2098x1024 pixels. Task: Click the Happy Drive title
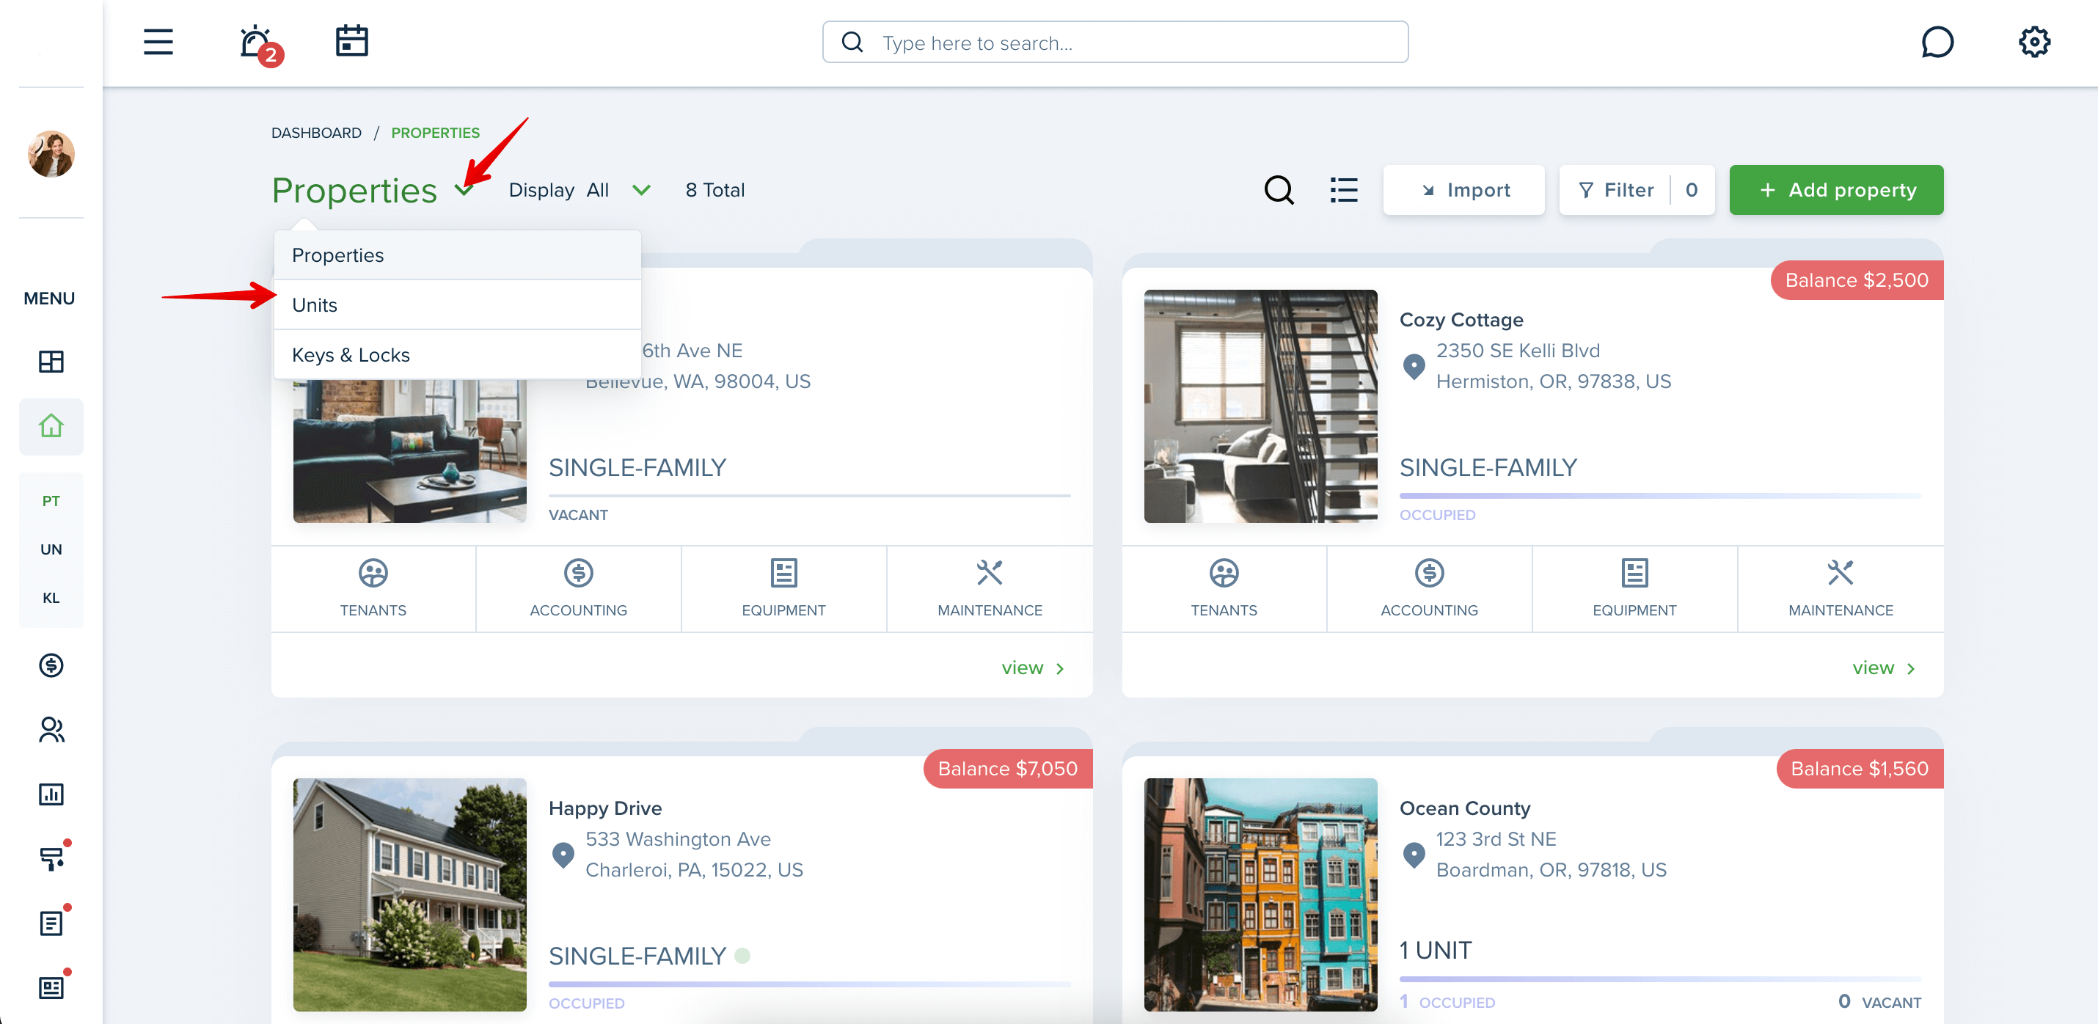pos(605,808)
